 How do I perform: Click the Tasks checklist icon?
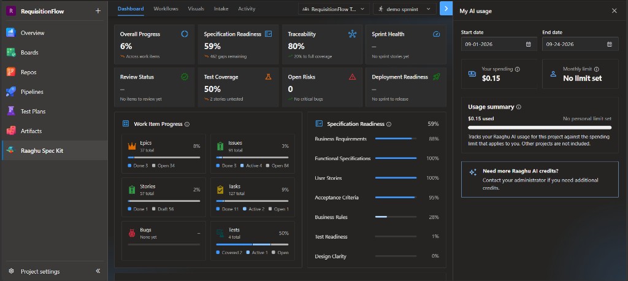(220, 190)
